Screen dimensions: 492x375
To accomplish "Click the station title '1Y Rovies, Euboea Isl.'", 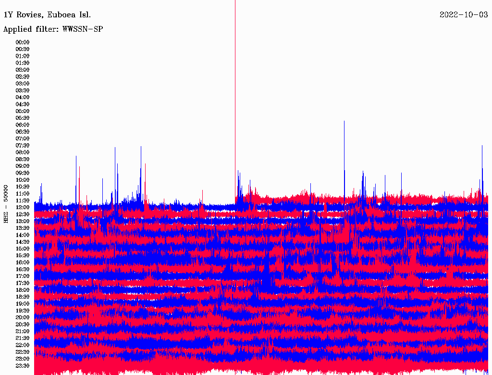I will point(47,15).
